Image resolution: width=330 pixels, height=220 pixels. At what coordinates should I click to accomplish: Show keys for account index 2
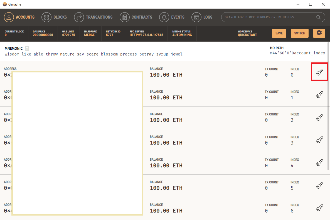click(319, 117)
